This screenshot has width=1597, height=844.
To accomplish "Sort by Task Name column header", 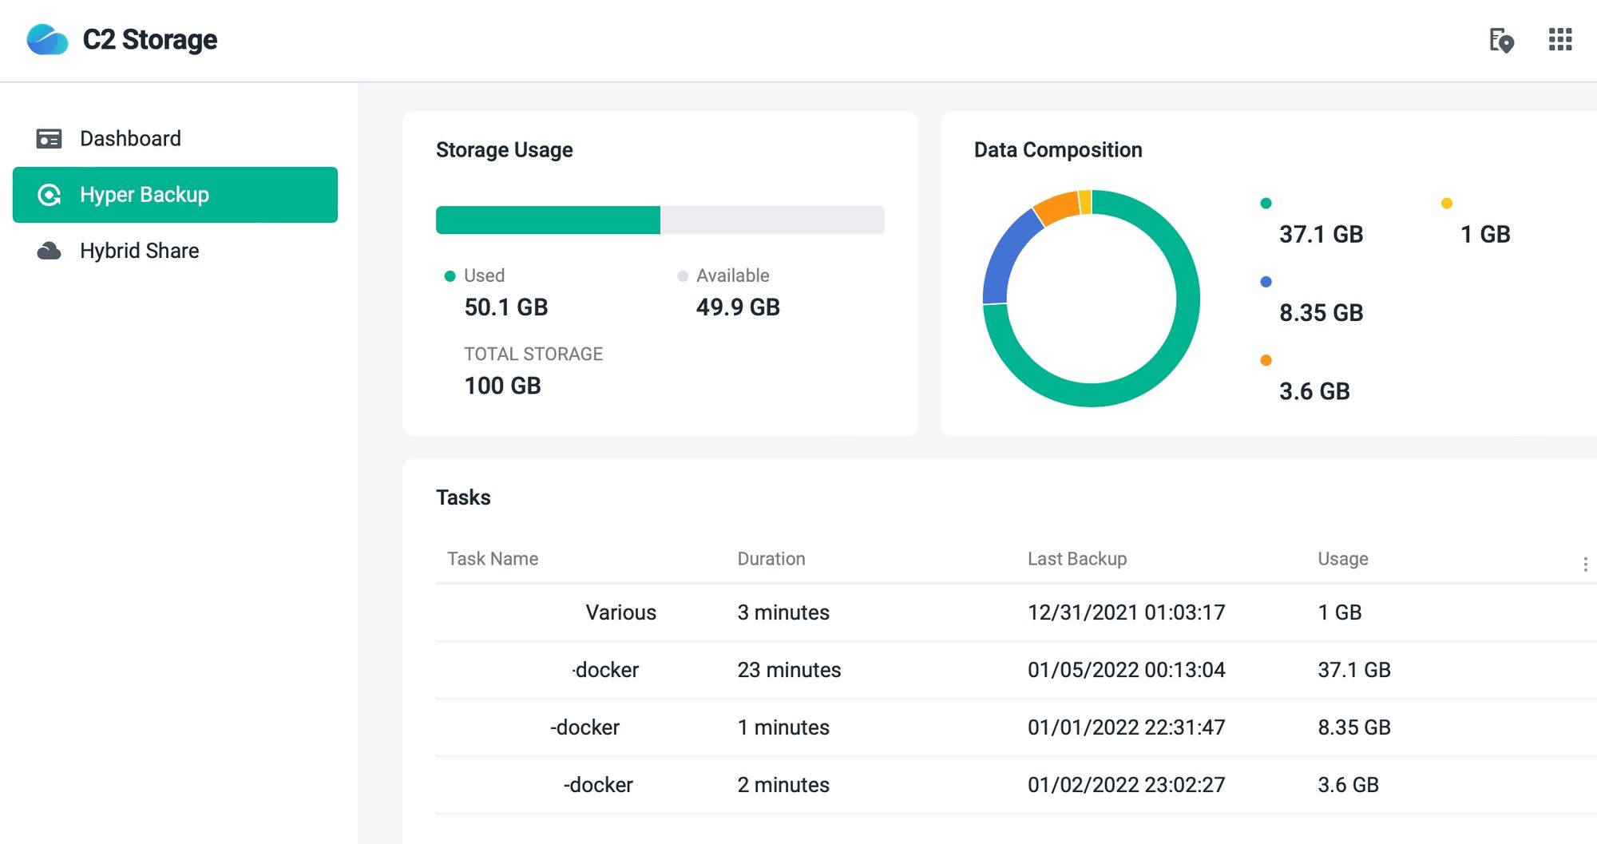I will 492,559.
